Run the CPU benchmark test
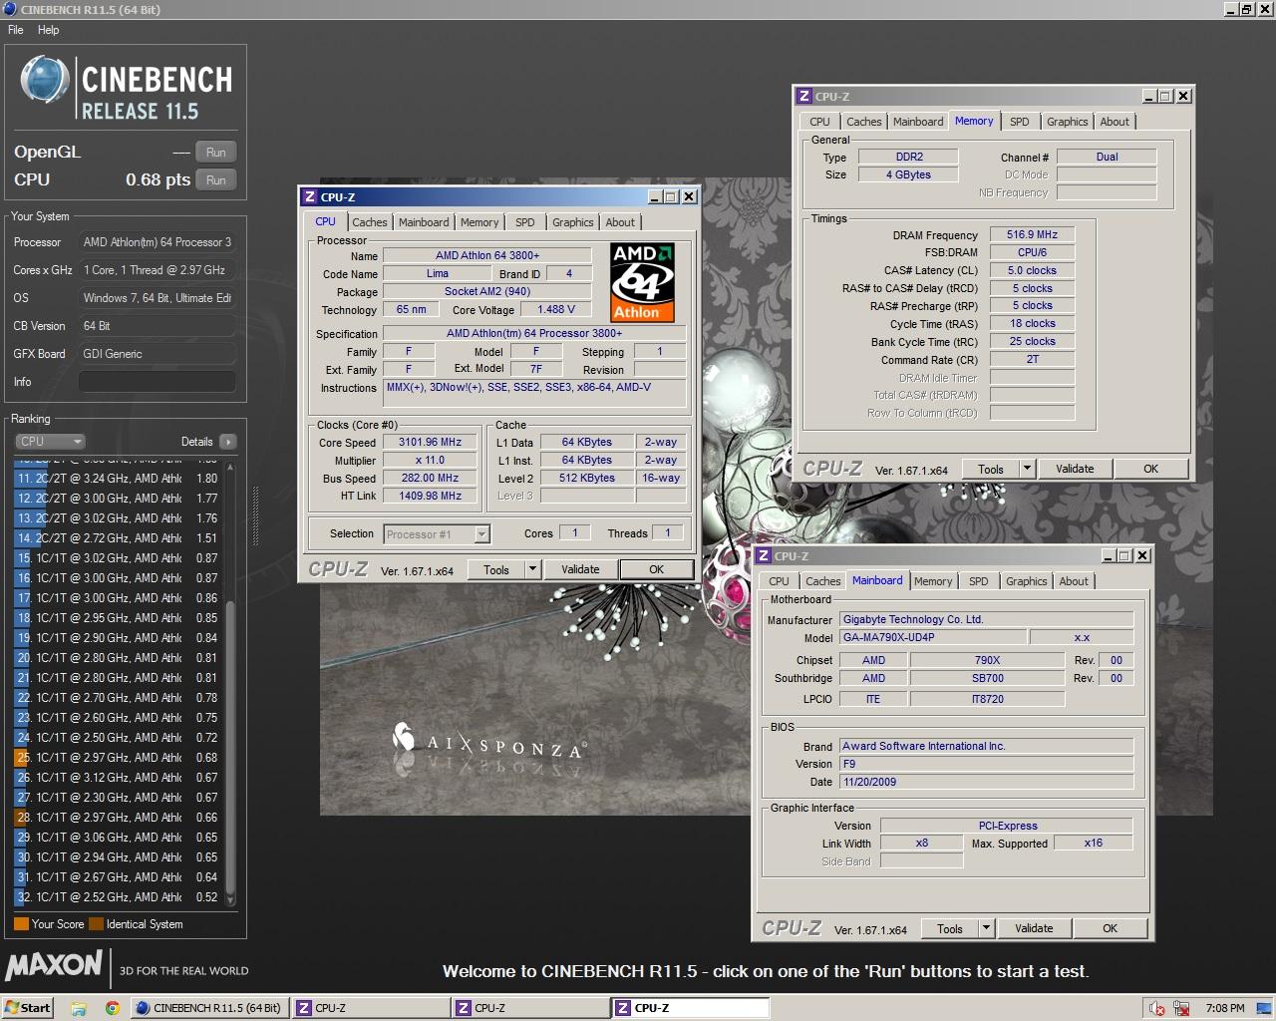1276x1021 pixels. (x=216, y=180)
